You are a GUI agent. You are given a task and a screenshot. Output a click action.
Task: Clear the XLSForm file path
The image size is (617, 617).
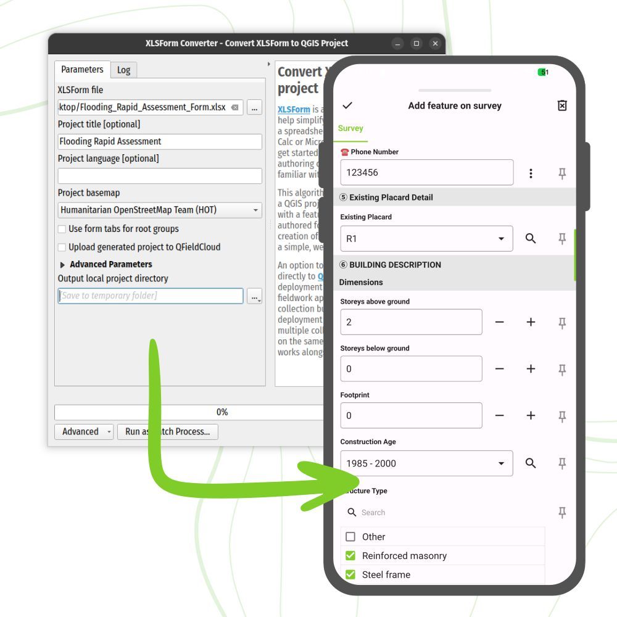235,107
